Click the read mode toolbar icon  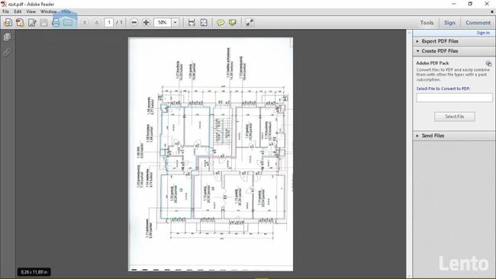tap(250, 22)
